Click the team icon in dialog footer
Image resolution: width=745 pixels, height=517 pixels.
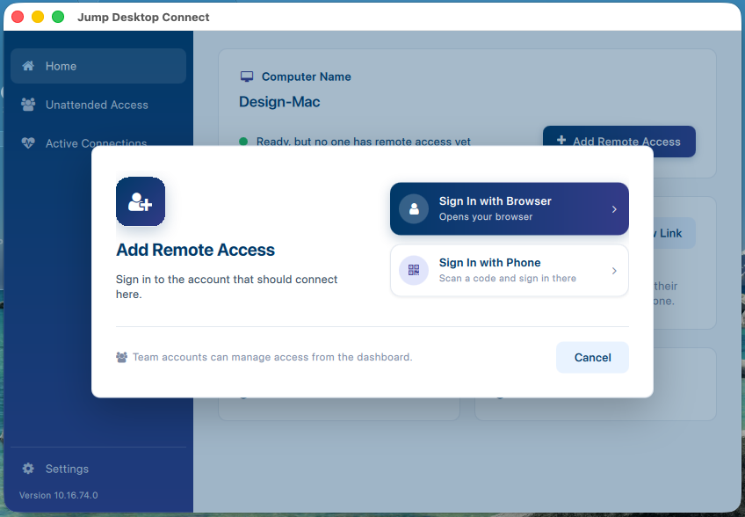coord(121,357)
